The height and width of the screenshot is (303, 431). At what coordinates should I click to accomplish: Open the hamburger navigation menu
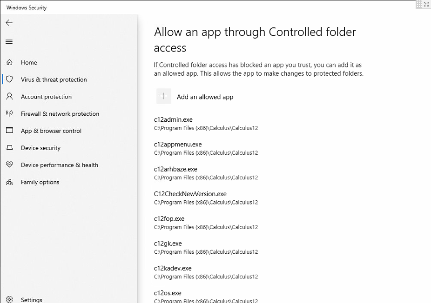[x=9, y=42]
